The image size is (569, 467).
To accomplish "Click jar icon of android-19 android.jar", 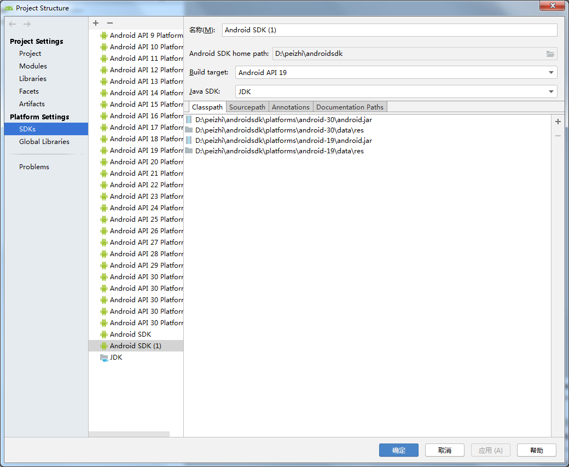I will tap(189, 140).
